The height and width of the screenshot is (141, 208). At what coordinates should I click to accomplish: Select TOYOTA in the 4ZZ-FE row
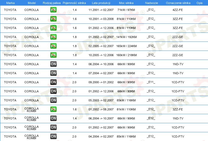pyautogui.click(x=10, y=10)
